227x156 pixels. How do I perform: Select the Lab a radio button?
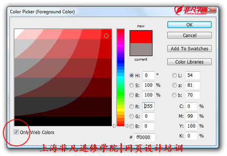click(x=174, y=85)
